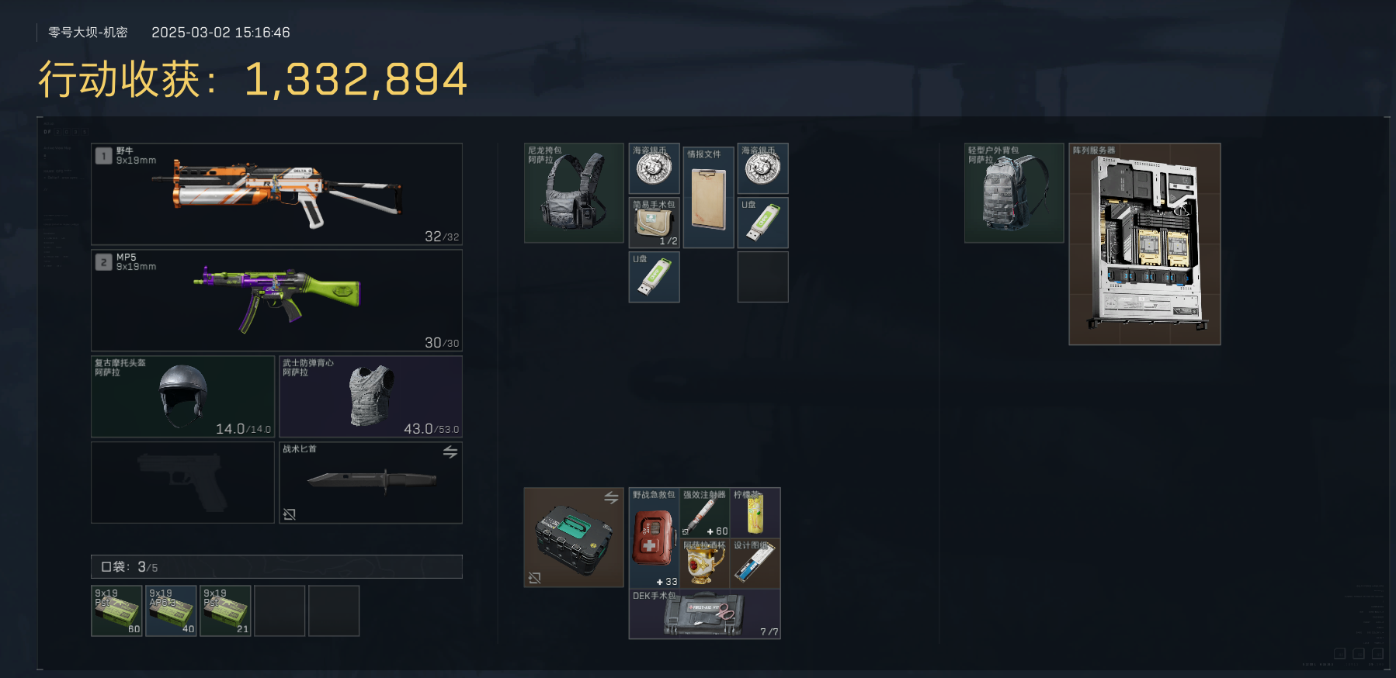Select the empty pistol sidearm slot
The height and width of the screenshot is (678, 1396).
[183, 483]
